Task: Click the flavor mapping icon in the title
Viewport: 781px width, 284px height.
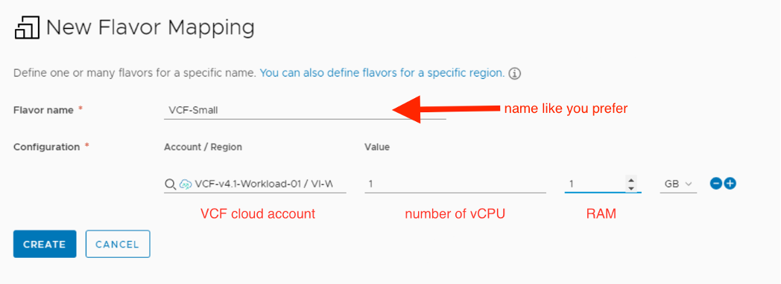Action: point(28,28)
